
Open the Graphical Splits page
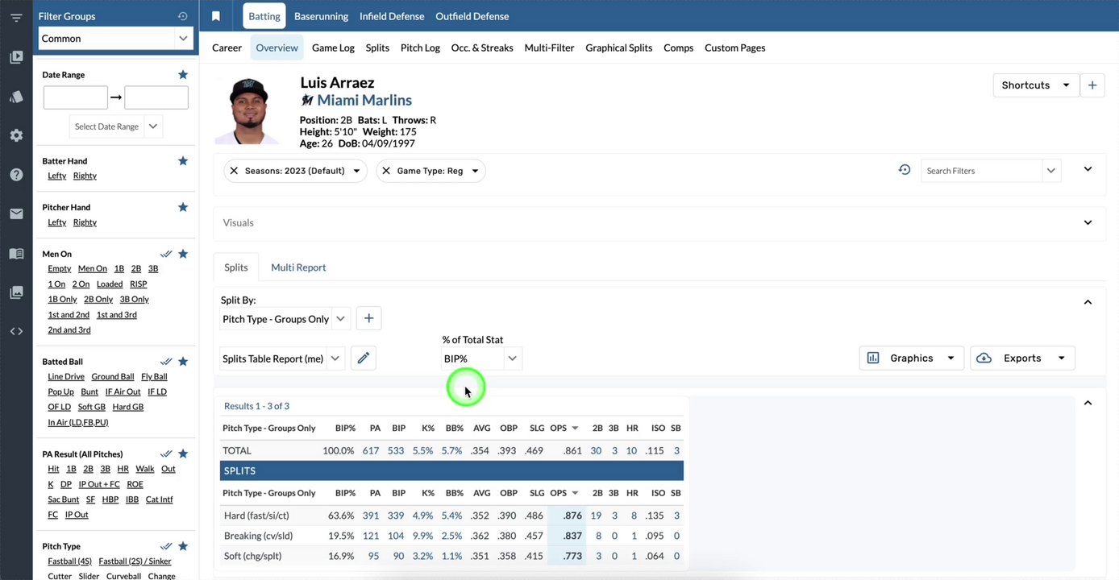(619, 48)
